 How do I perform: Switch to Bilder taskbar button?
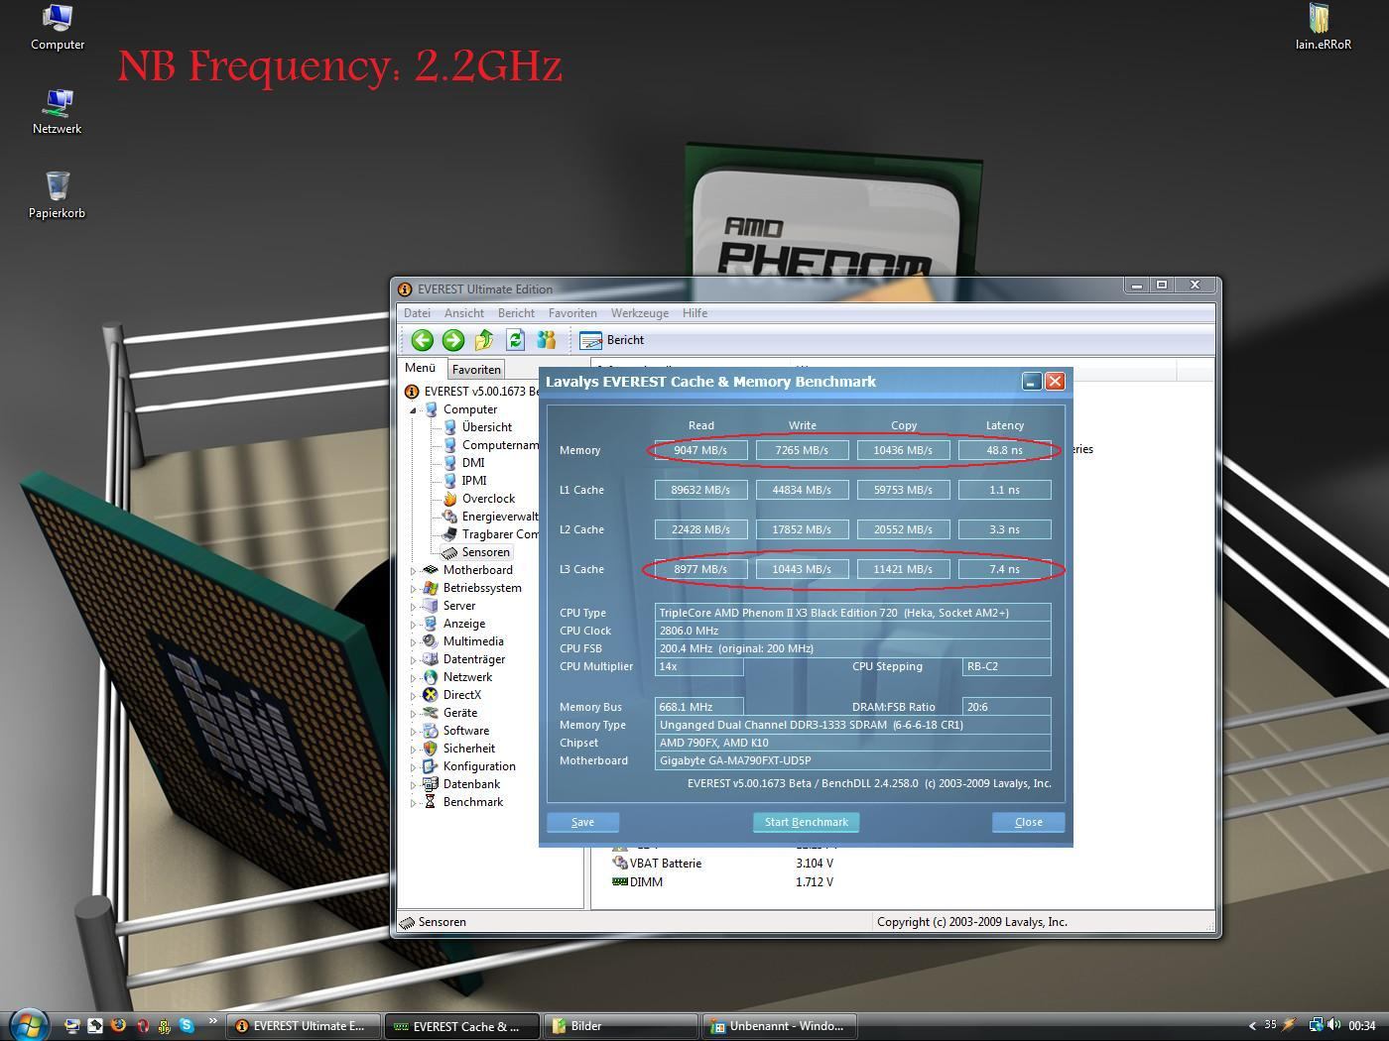pos(623,1026)
